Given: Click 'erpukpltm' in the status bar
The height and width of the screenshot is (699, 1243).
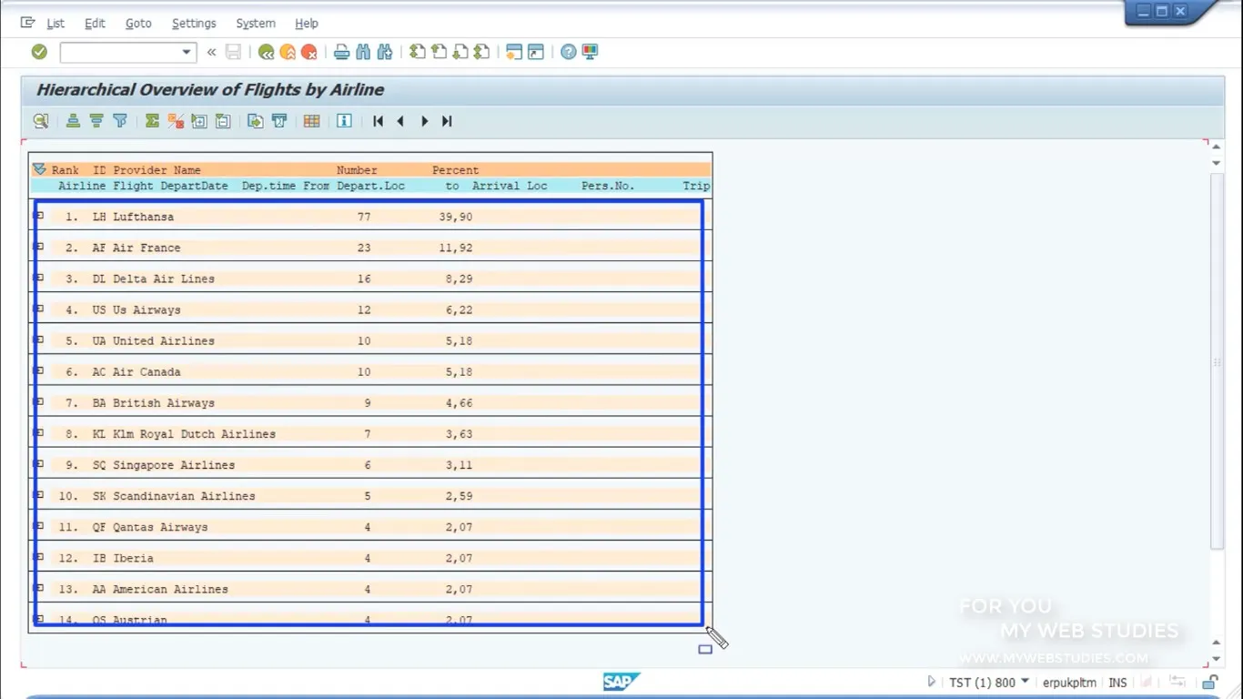Looking at the screenshot, I should pos(1069,682).
